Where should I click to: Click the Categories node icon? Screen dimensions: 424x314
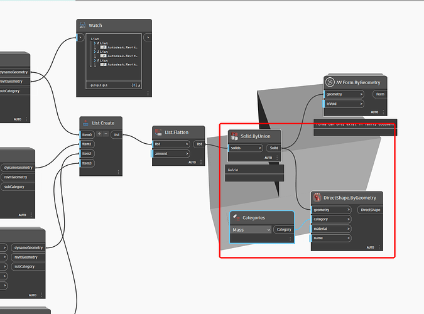[x=236, y=217]
